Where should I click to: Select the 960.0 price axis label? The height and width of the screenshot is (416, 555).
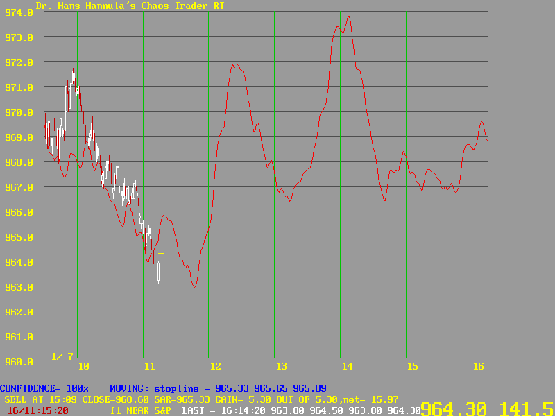click(x=19, y=362)
